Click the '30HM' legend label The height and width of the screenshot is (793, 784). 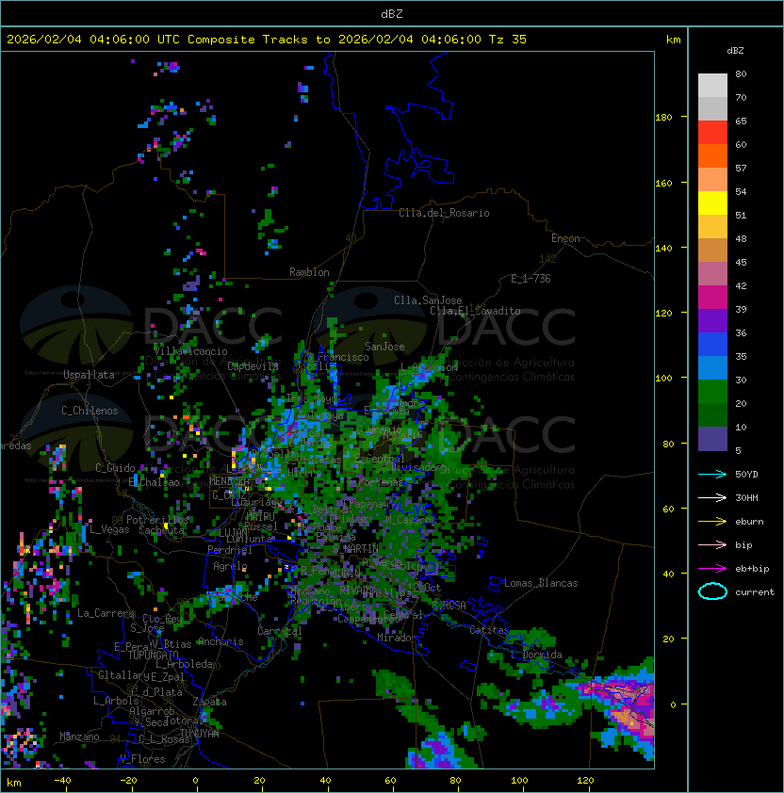pos(746,498)
